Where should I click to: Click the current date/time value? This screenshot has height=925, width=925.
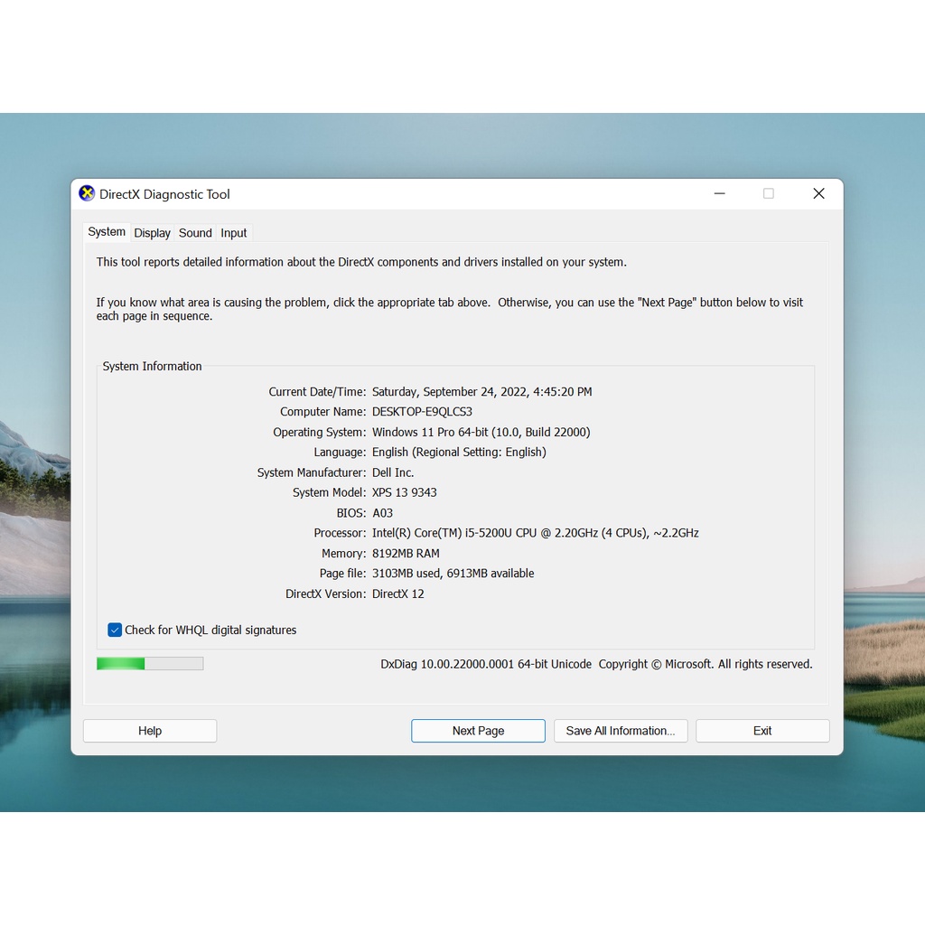[x=482, y=392]
